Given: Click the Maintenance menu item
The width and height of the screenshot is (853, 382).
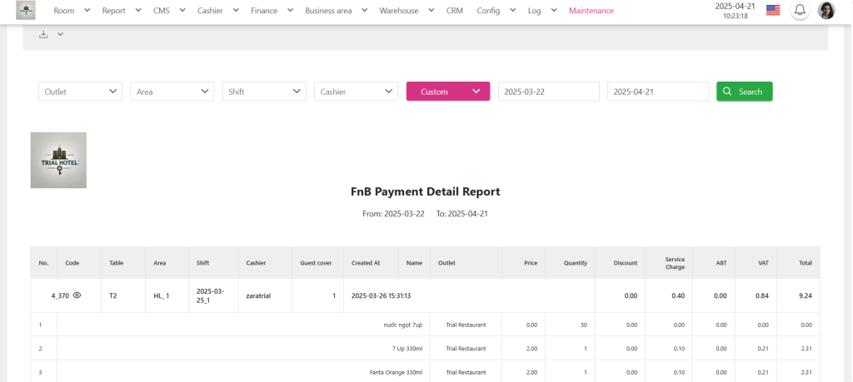Looking at the screenshot, I should (x=591, y=11).
